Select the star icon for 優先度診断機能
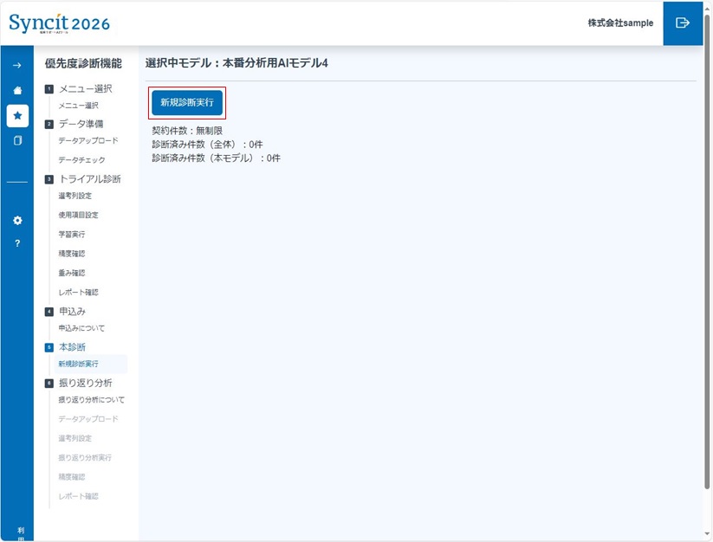The height and width of the screenshot is (542, 713). [16, 115]
